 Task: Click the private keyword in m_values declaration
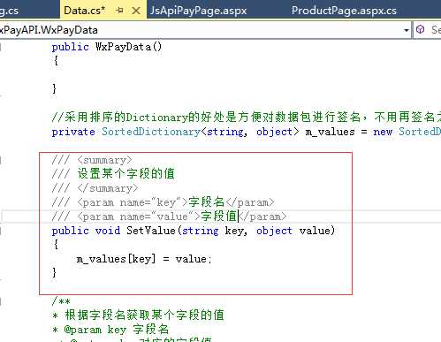73,132
